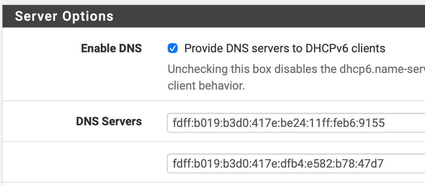
Task: Focus the first DNS Servers address field
Action: pyautogui.click(x=296, y=123)
